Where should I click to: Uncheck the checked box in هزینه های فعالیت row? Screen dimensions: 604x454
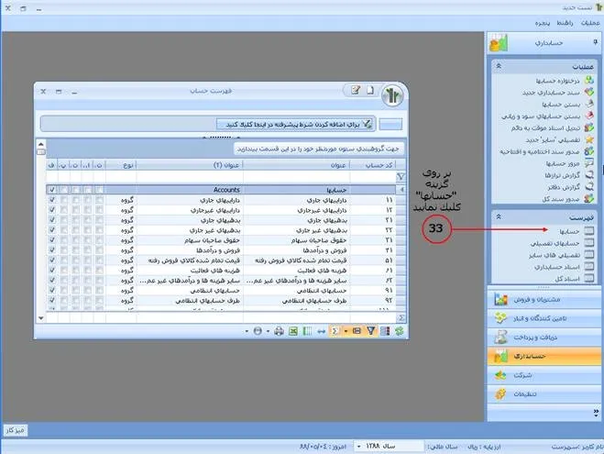pyautogui.click(x=52, y=270)
